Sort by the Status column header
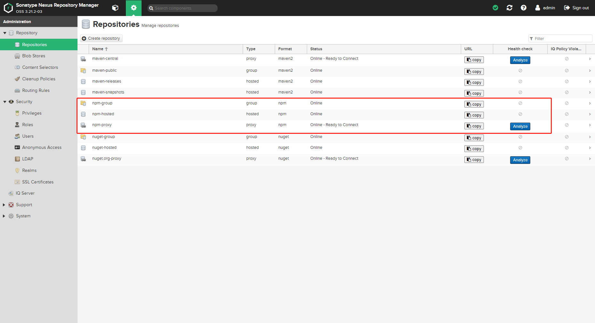The image size is (595, 323). 384,49
